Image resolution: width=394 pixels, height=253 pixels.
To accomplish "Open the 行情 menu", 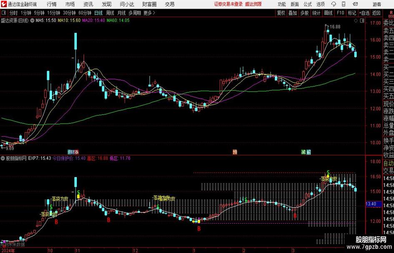I will coord(52,4).
